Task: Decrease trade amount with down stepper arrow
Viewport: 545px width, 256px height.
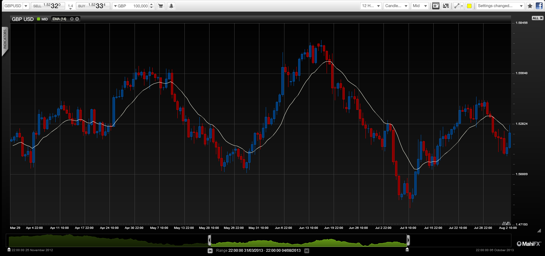Action: [x=151, y=8]
